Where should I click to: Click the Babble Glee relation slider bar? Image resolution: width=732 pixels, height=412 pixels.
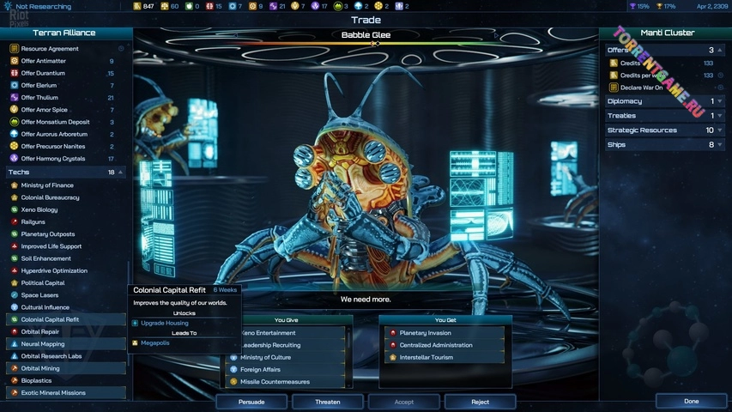coord(374,44)
